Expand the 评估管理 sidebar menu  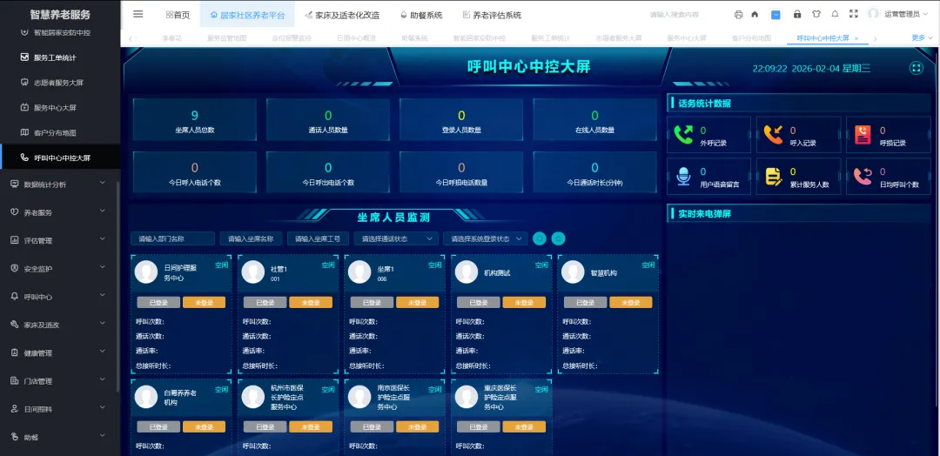point(60,240)
